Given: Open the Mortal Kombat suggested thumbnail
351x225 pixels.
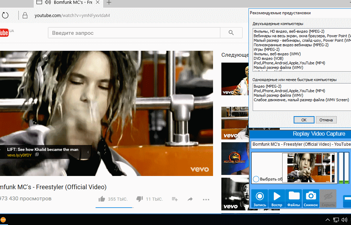Looking at the screenshot, I should 235,159.
